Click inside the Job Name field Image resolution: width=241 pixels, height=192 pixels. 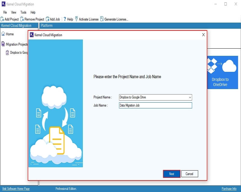click(155, 105)
